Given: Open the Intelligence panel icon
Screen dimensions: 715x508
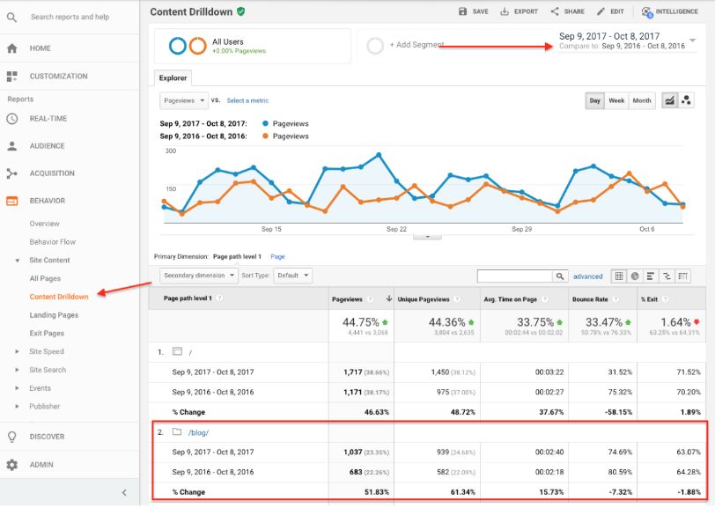Looking at the screenshot, I should [x=646, y=11].
